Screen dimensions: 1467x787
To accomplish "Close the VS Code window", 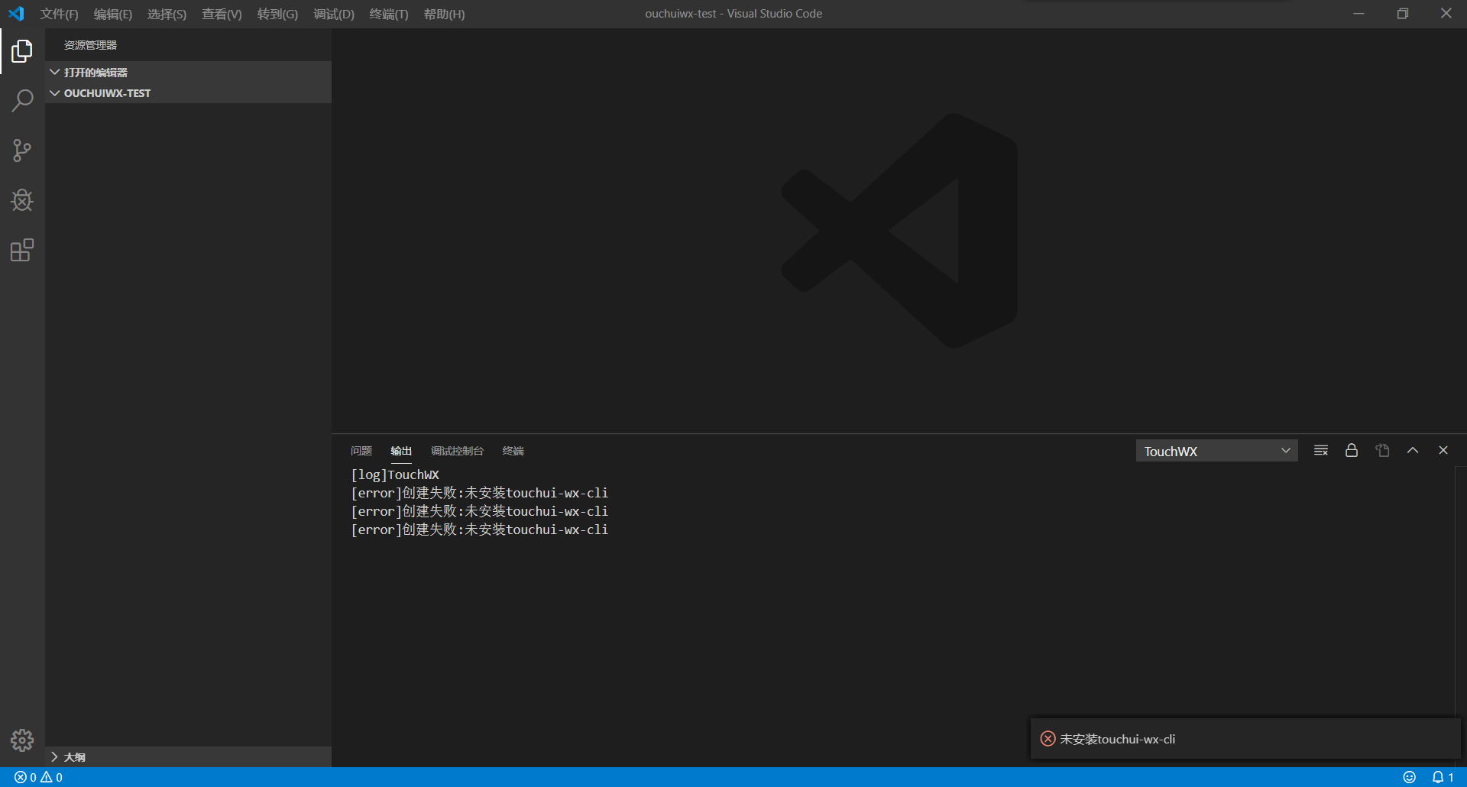I will click(x=1446, y=14).
